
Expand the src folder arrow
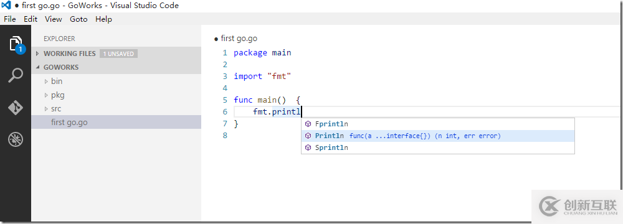(x=46, y=109)
